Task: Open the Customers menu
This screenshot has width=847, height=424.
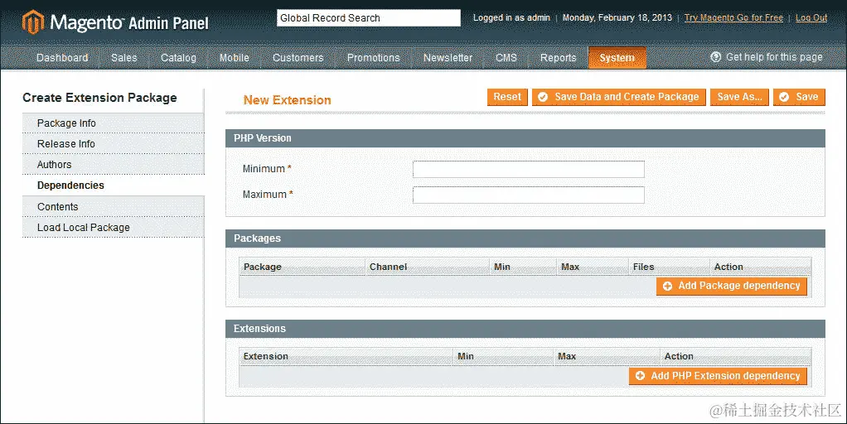Action: point(298,58)
